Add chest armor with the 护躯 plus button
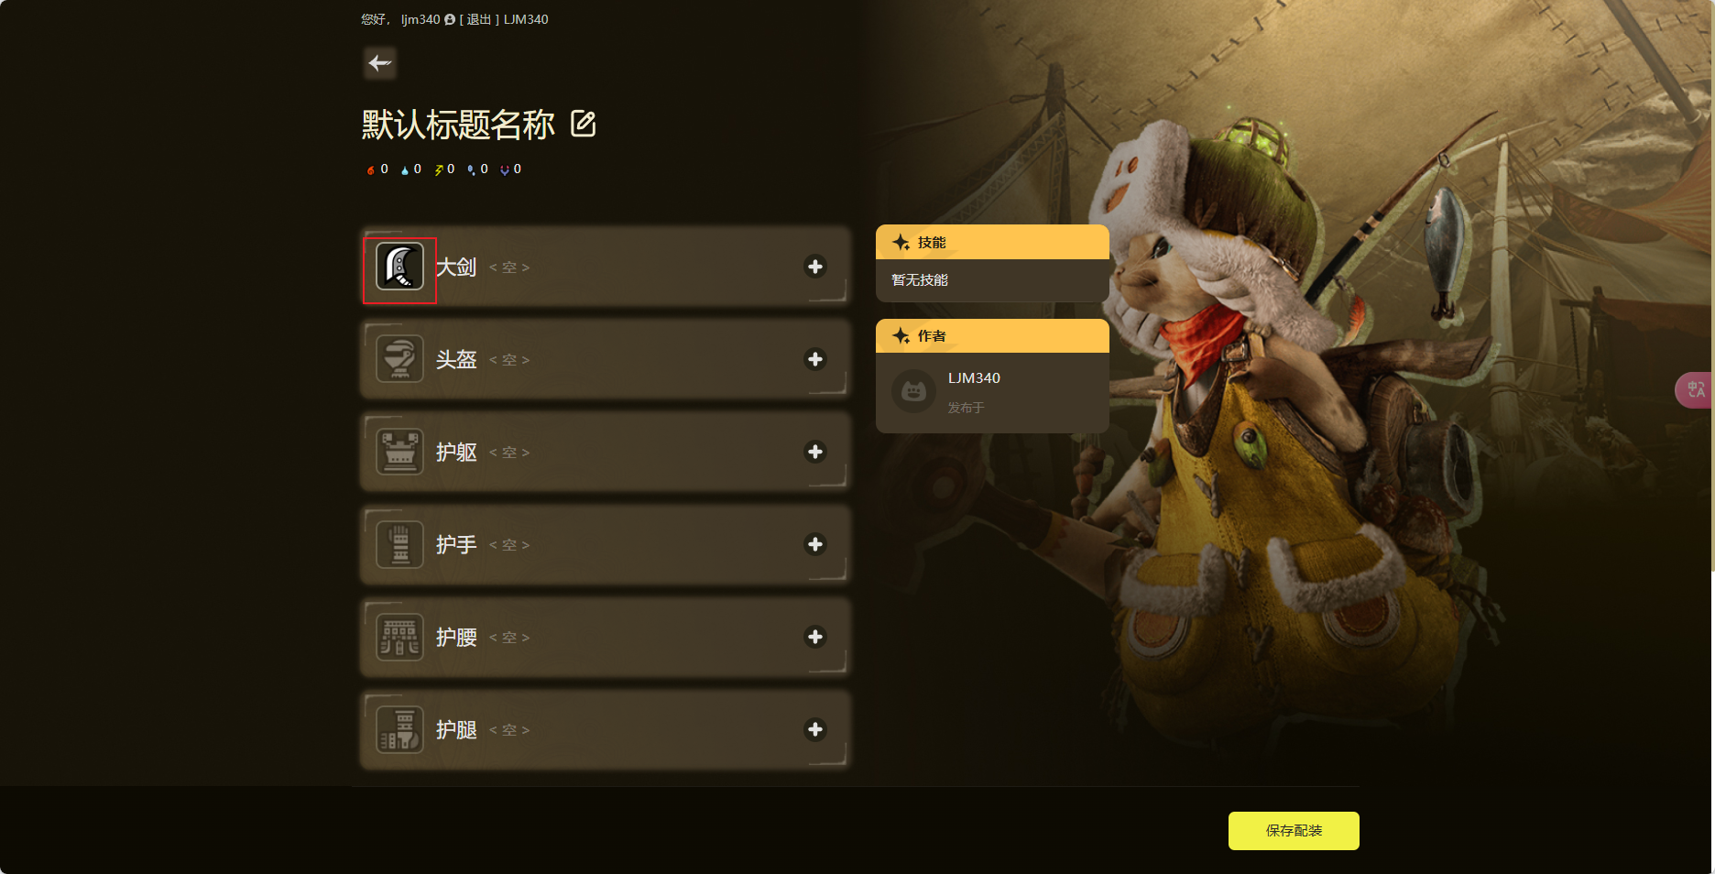The width and height of the screenshot is (1715, 874). coord(815,452)
